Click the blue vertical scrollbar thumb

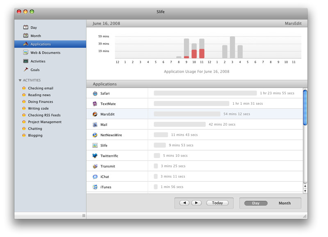[305, 108]
